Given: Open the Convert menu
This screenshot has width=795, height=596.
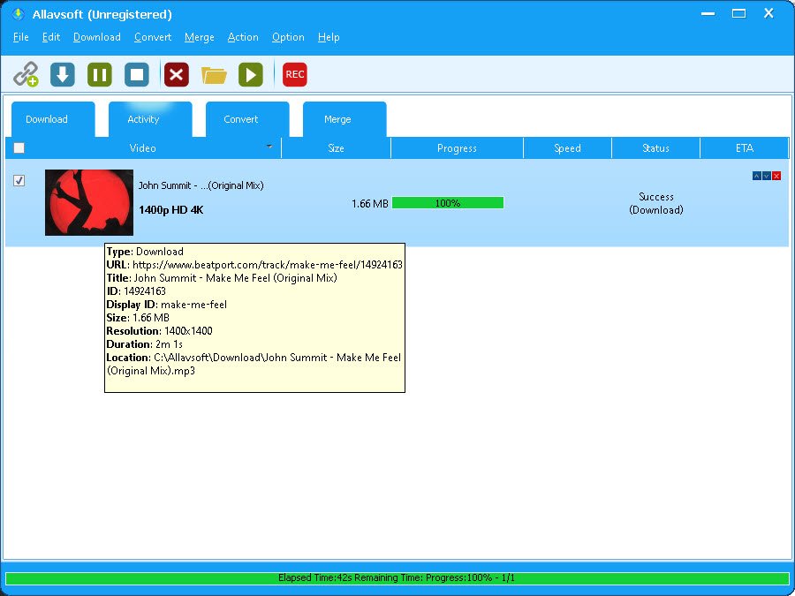Looking at the screenshot, I should (153, 37).
